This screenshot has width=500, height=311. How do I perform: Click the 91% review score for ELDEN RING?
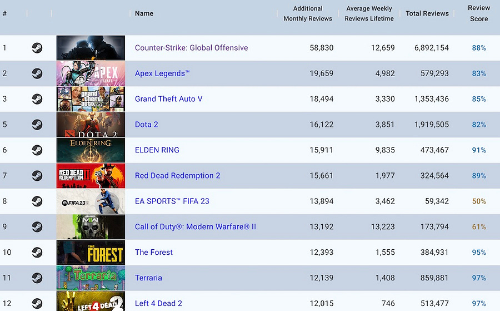pos(479,150)
